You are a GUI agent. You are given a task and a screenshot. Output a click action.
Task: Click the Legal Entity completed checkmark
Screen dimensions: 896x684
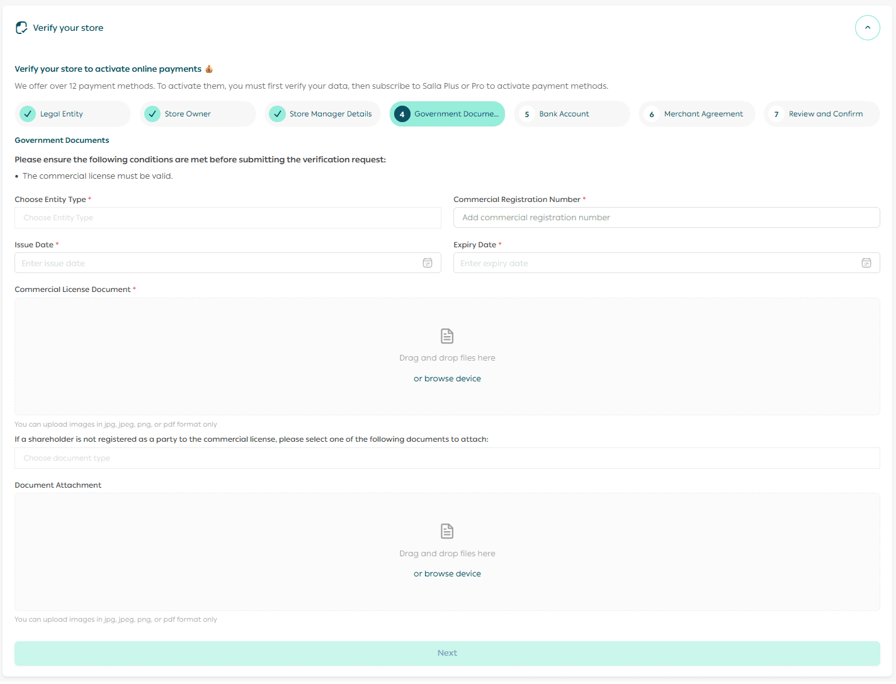click(28, 114)
